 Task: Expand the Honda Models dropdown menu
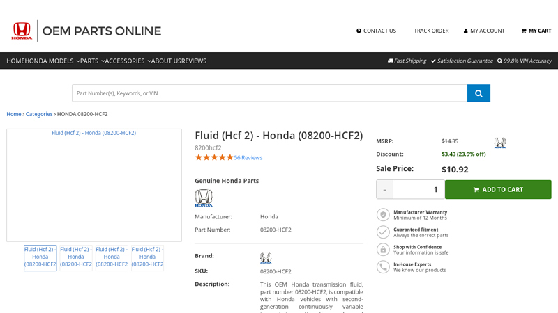pyautogui.click(x=52, y=61)
